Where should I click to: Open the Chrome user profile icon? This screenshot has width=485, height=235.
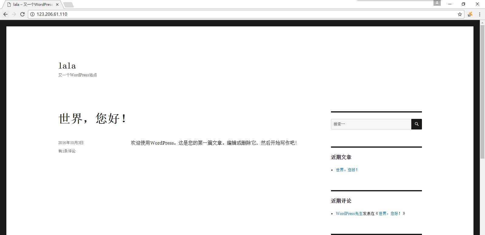coord(437,3)
